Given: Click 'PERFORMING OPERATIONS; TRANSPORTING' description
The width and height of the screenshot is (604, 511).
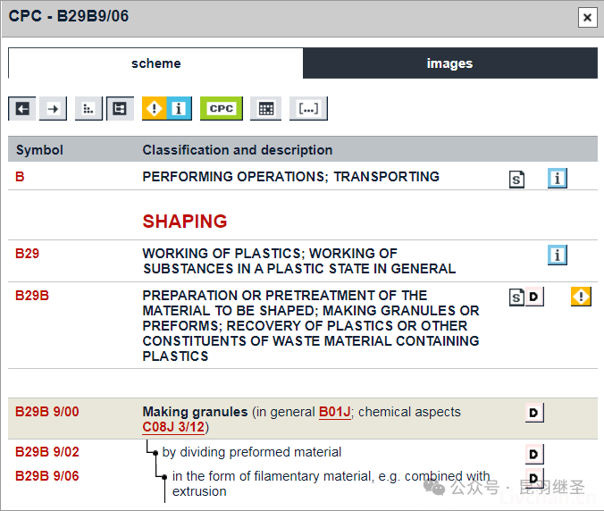Looking at the screenshot, I should coord(290,176).
